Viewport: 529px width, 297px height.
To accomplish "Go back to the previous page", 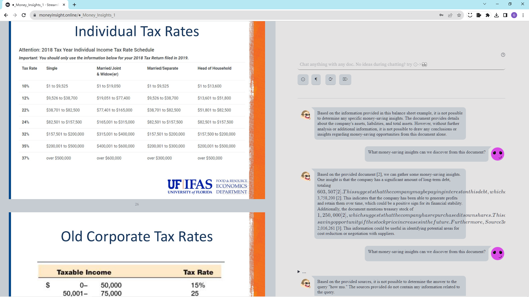I will click(6, 15).
